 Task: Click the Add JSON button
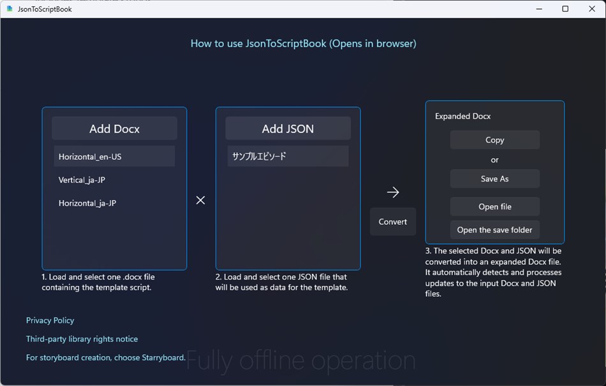pos(288,129)
